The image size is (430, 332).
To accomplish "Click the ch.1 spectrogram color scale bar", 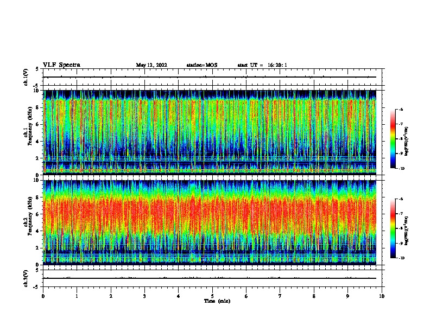I will (x=393, y=139).
